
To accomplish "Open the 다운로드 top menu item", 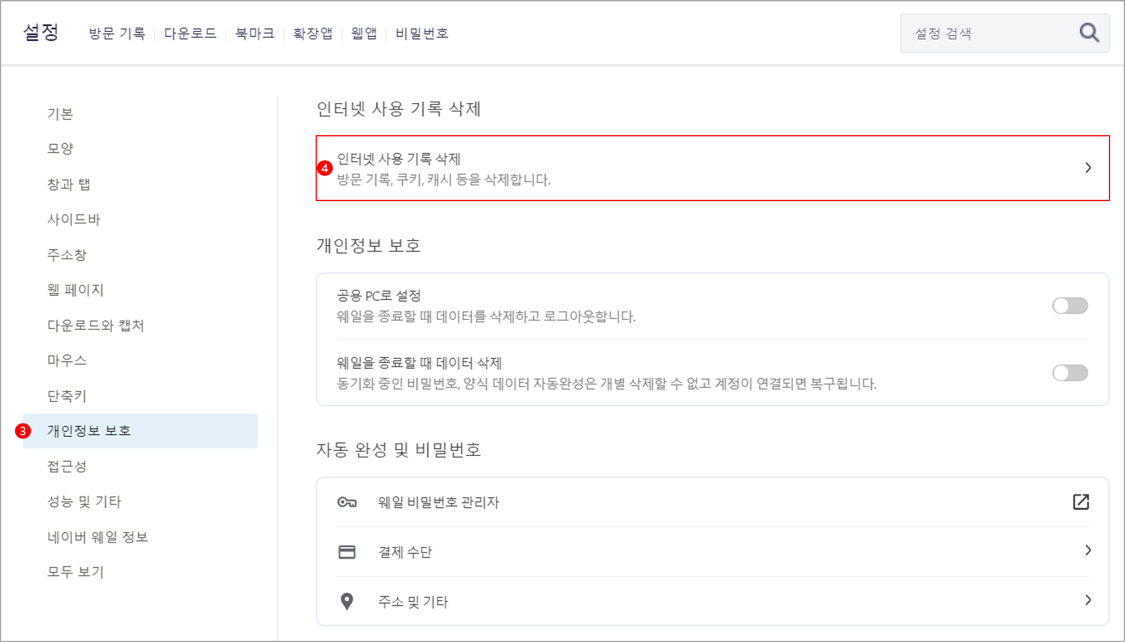I will click(190, 34).
